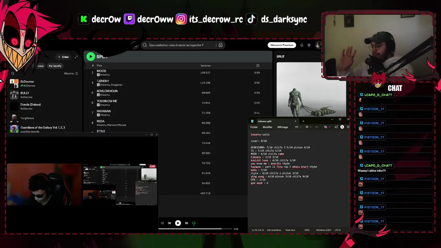
Task: Select the Par Spotify filter chip
Action: pos(55,66)
